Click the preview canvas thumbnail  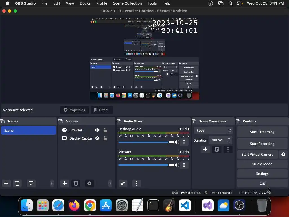click(x=144, y=59)
